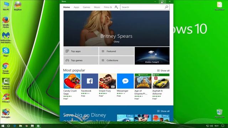Screen dimensions: 228x128
Task: Minimize the Store window
Action: click(x=155, y=1)
